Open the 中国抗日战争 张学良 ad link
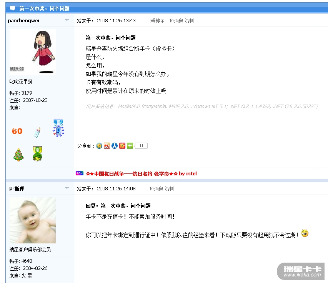This screenshot has width=328, height=283. point(141,174)
